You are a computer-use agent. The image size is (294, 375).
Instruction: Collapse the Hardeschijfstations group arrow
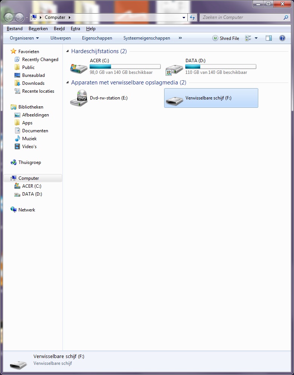coord(68,51)
